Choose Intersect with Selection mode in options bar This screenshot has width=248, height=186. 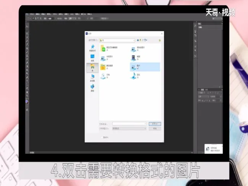coord(40,19)
